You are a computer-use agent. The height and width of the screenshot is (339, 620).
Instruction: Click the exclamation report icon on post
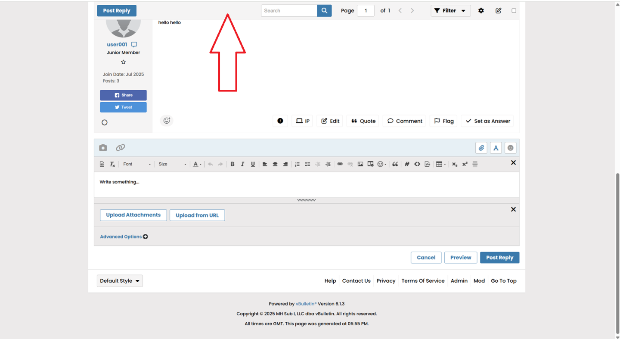click(x=280, y=121)
